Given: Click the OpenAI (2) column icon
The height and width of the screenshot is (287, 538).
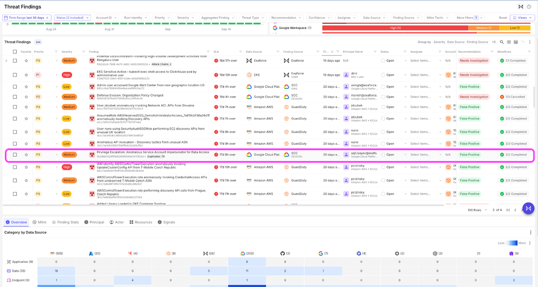Looking at the screenshot, I should click(434, 253).
